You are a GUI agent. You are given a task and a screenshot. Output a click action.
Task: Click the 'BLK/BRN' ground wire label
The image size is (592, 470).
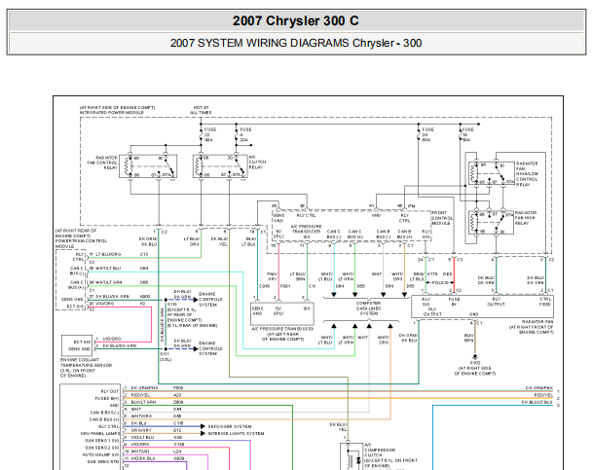pyautogui.click(x=468, y=338)
